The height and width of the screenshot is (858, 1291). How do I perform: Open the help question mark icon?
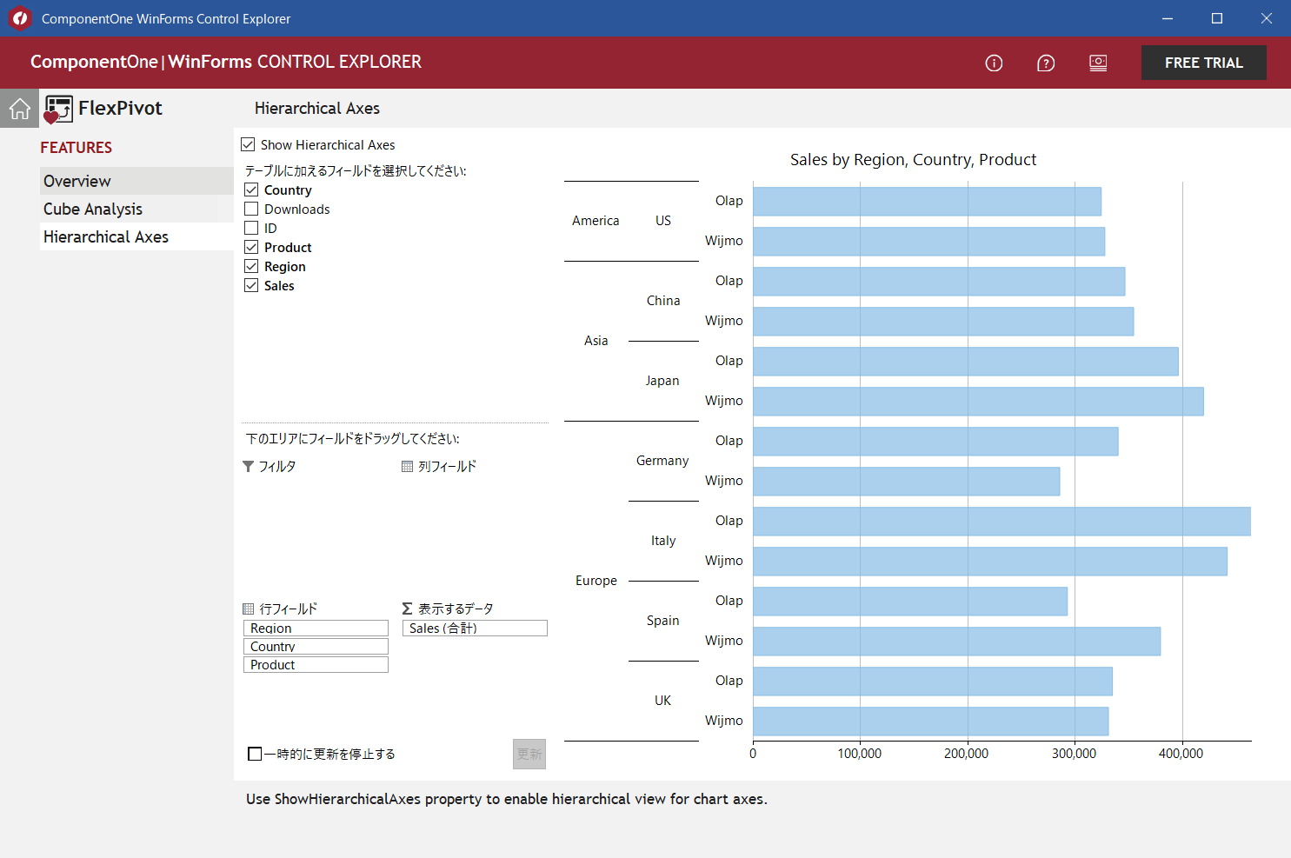[1046, 63]
